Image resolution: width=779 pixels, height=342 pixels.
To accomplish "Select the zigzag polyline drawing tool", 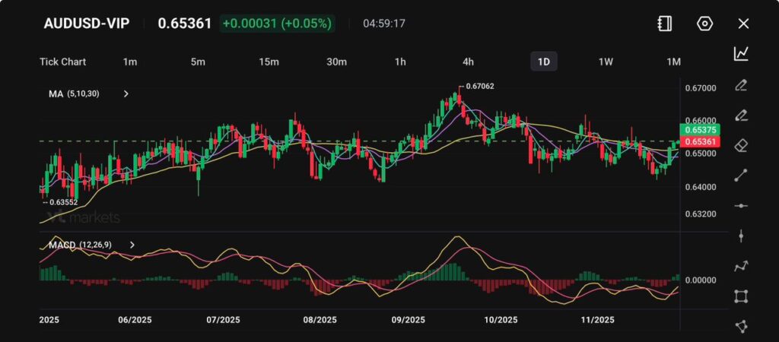I will (741, 266).
